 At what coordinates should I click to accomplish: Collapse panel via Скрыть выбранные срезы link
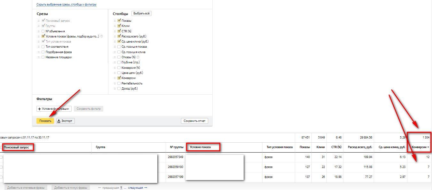pyautogui.click(x=67, y=4)
